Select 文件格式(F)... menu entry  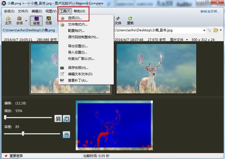86,24
